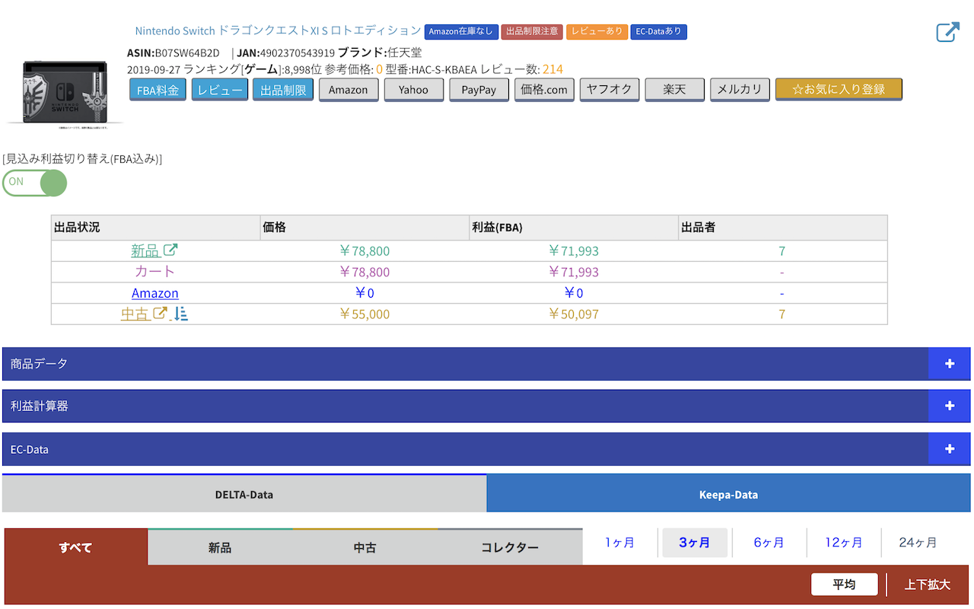Expand the EC-Data section
974x609 pixels.
click(949, 449)
